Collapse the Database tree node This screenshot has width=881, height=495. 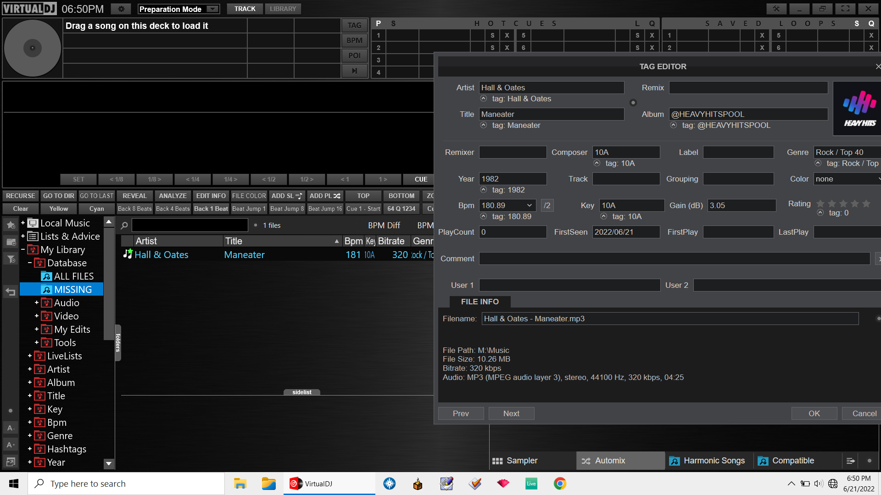[30, 263]
